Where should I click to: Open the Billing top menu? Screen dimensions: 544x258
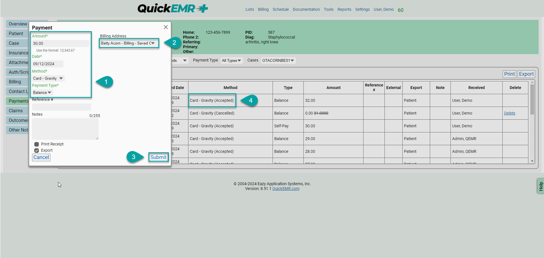pyautogui.click(x=263, y=9)
